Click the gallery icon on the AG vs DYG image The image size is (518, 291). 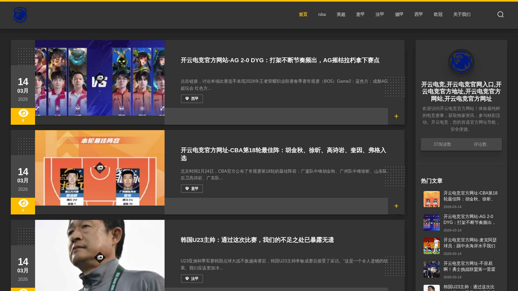coord(100,78)
